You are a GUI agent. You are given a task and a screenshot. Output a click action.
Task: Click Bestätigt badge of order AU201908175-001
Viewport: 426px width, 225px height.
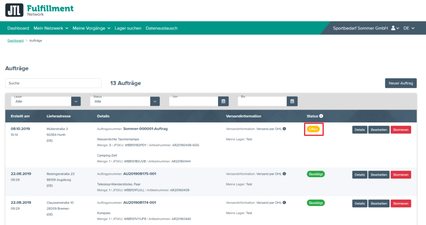pyautogui.click(x=316, y=174)
